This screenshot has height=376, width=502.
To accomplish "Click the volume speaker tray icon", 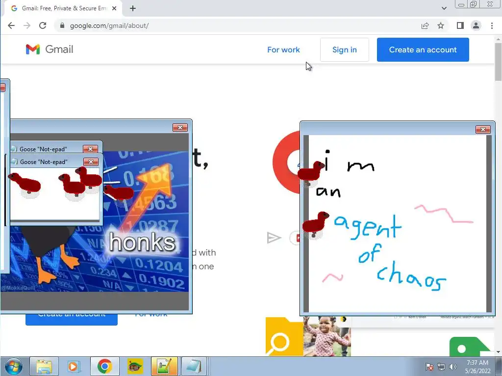I will pos(452,367).
